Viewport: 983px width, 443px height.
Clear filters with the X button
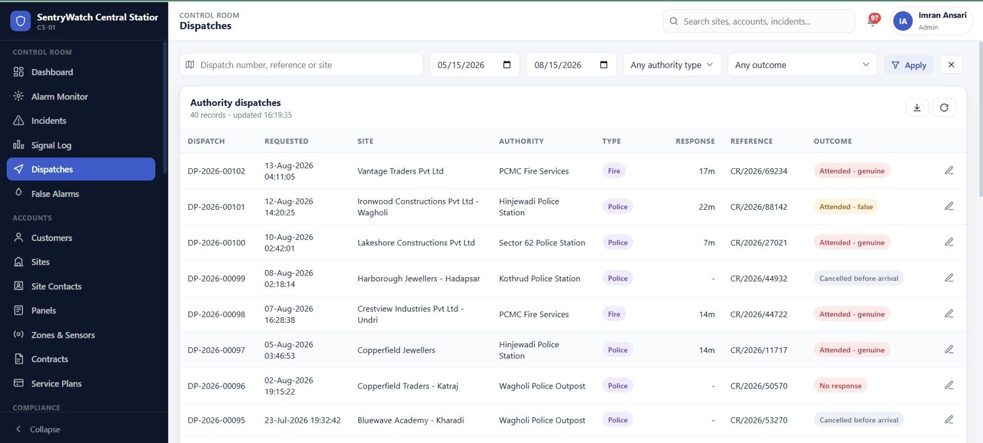pyautogui.click(x=951, y=64)
